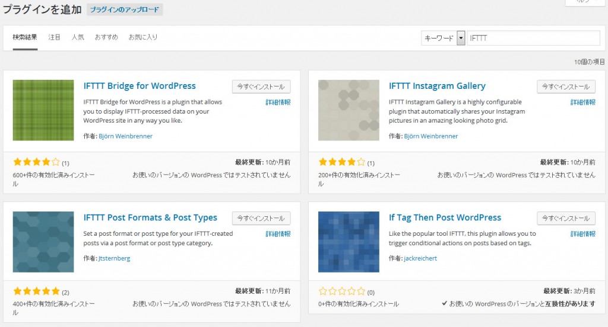Install IFTTT Post Formats & Post Types now
The width and height of the screenshot is (608, 327).
261,218
